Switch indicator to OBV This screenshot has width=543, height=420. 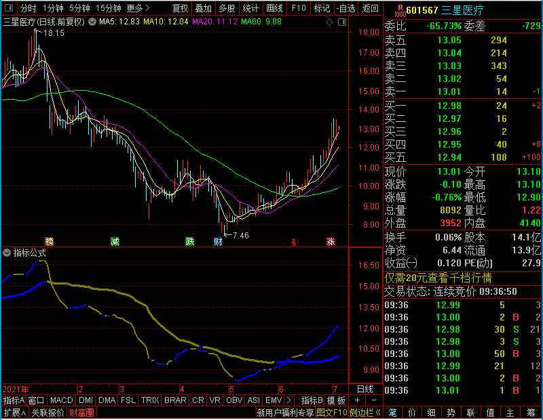click(234, 400)
